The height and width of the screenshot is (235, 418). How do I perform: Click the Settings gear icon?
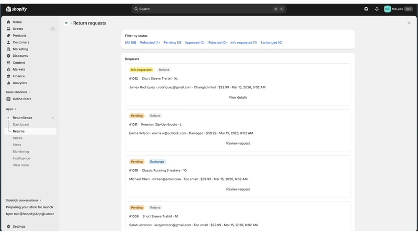pyautogui.click(x=8, y=227)
